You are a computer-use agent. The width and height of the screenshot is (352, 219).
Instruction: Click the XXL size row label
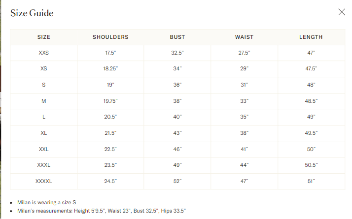(44, 149)
